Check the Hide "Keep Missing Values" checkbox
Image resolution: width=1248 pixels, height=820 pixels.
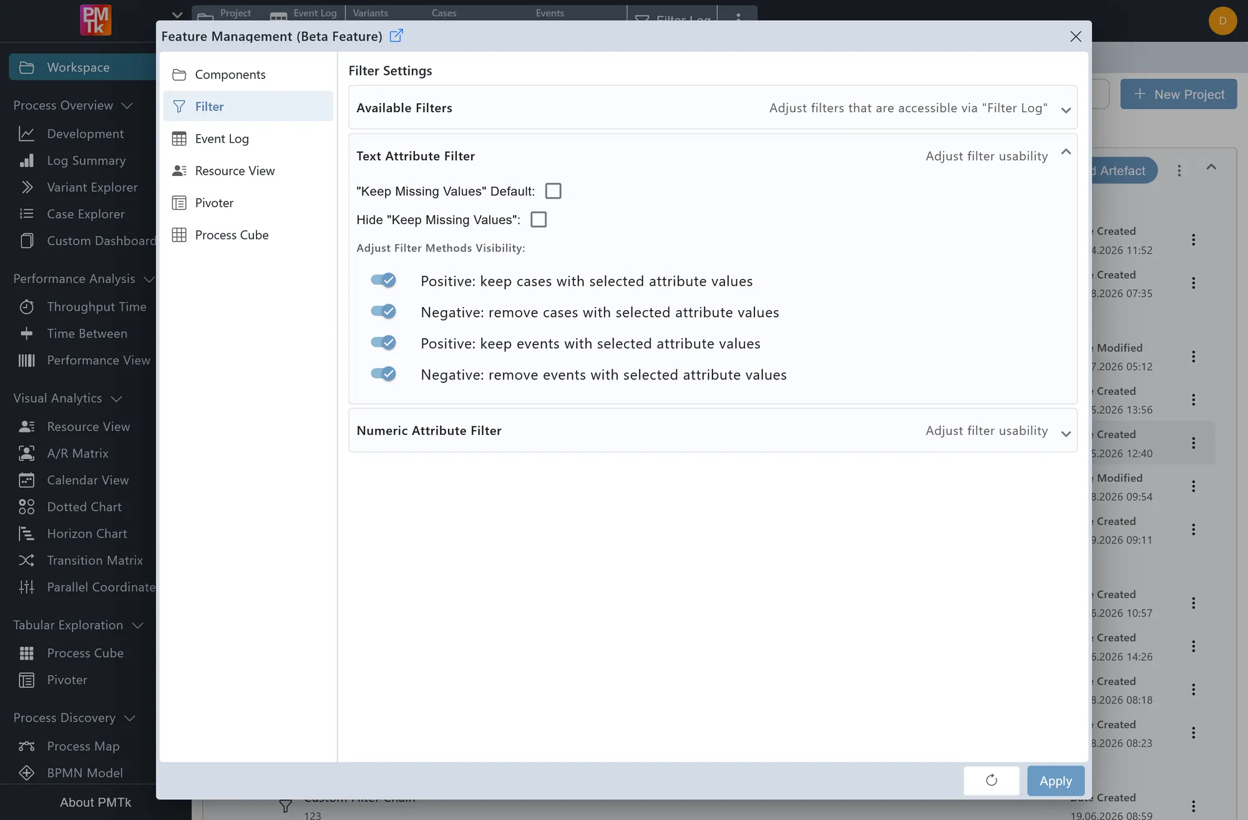point(538,220)
